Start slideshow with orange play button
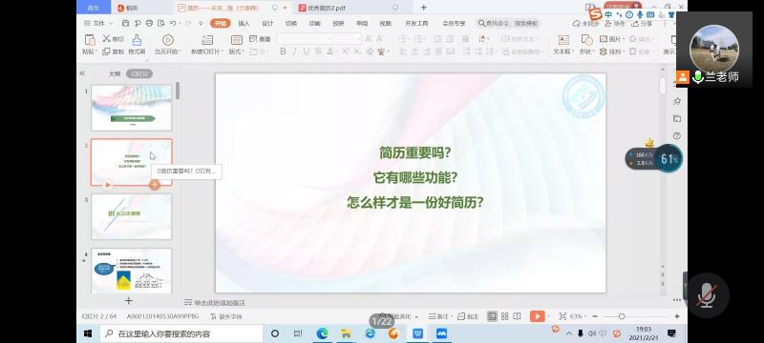This screenshot has width=764, height=343. pyautogui.click(x=537, y=316)
